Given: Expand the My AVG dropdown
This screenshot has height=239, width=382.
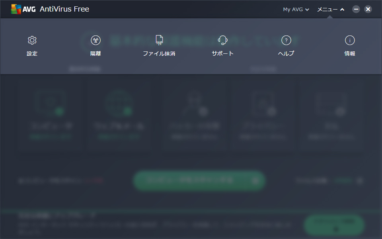Looking at the screenshot, I should coord(296,9).
